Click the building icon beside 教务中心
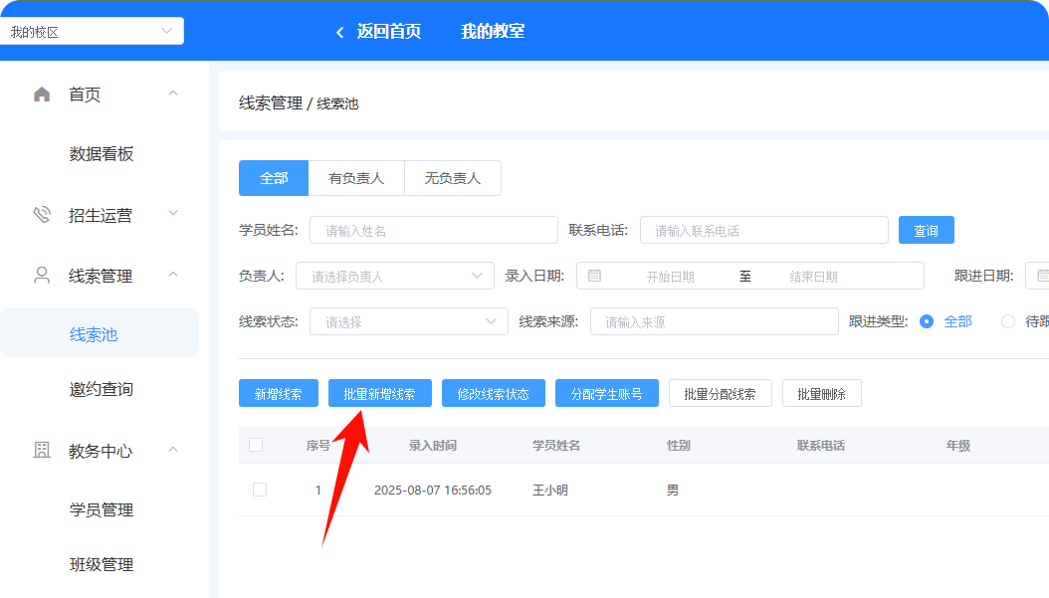 point(42,450)
